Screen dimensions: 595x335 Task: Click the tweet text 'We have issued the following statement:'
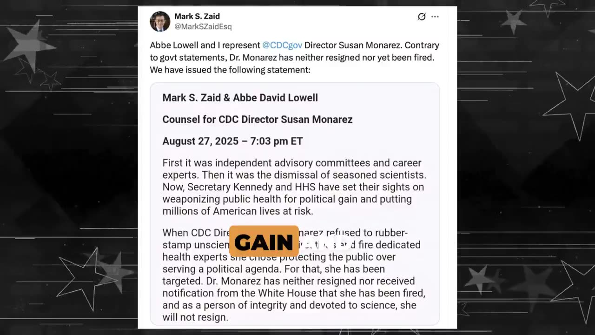pos(230,70)
